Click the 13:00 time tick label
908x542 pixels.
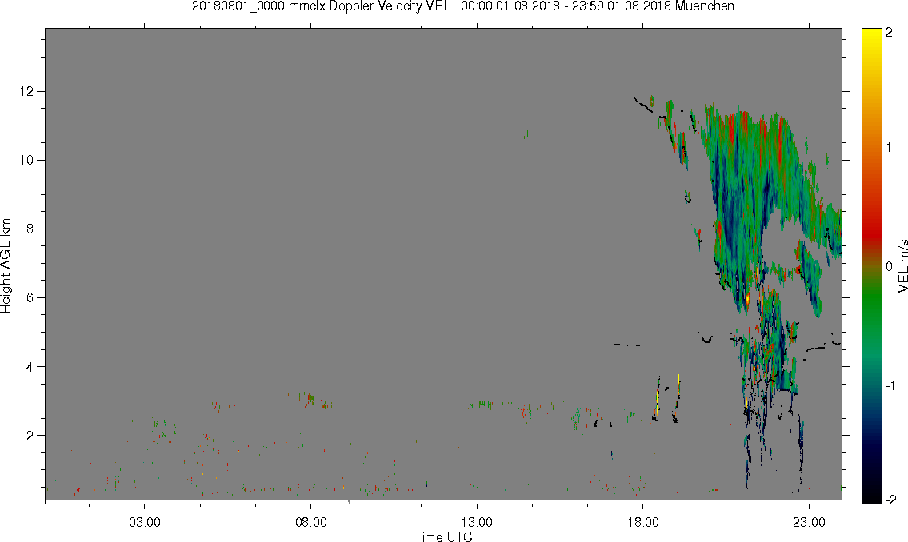click(477, 522)
